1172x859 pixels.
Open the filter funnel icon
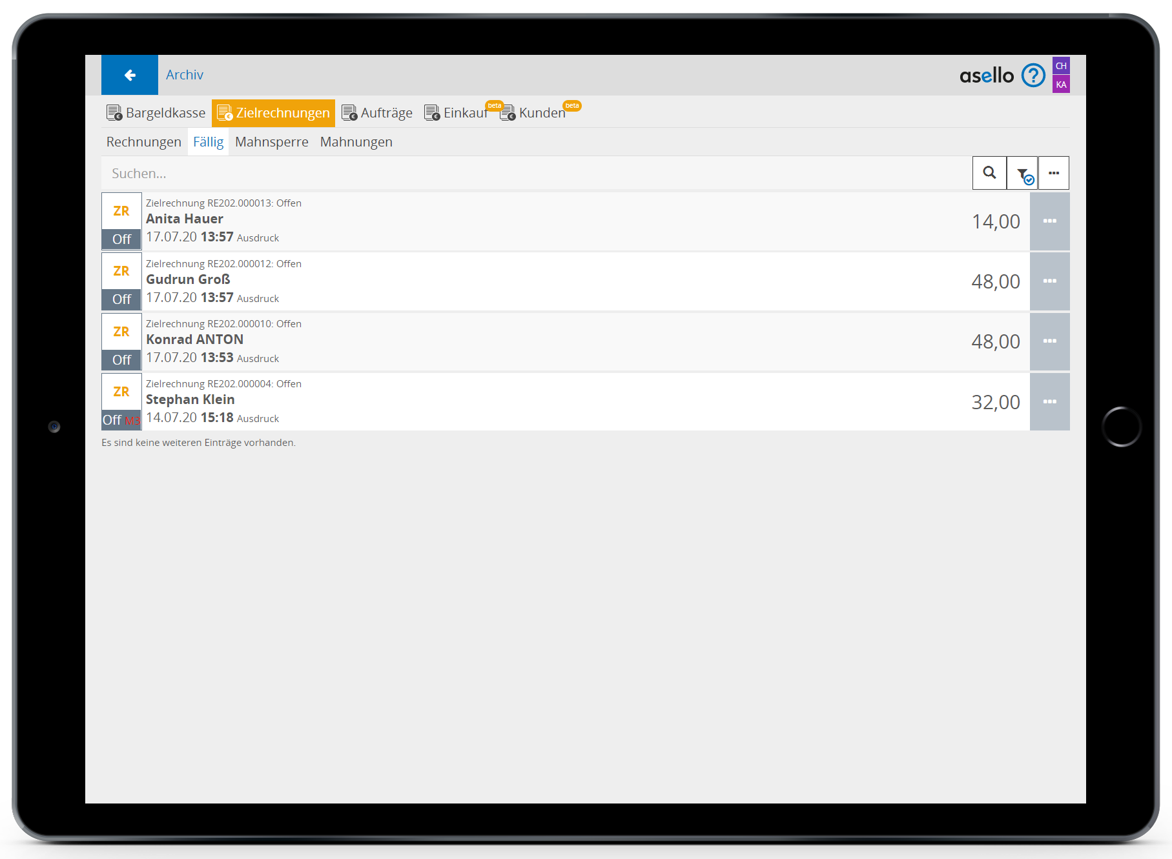tap(1023, 174)
